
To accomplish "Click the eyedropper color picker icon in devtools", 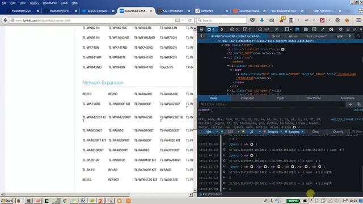I will pyautogui.click(x=323, y=29).
